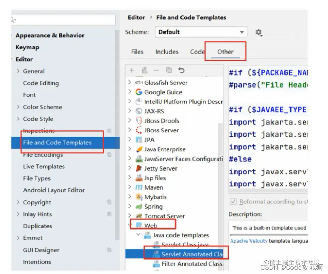The image size is (328, 274).
Task: Select File and Code Templates setting
Action: pyautogui.click(x=65, y=143)
